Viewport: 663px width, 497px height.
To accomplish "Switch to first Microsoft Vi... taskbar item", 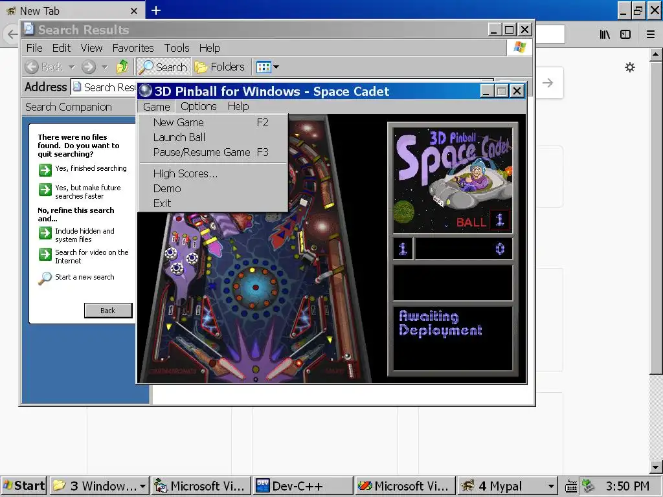I will (201, 486).
